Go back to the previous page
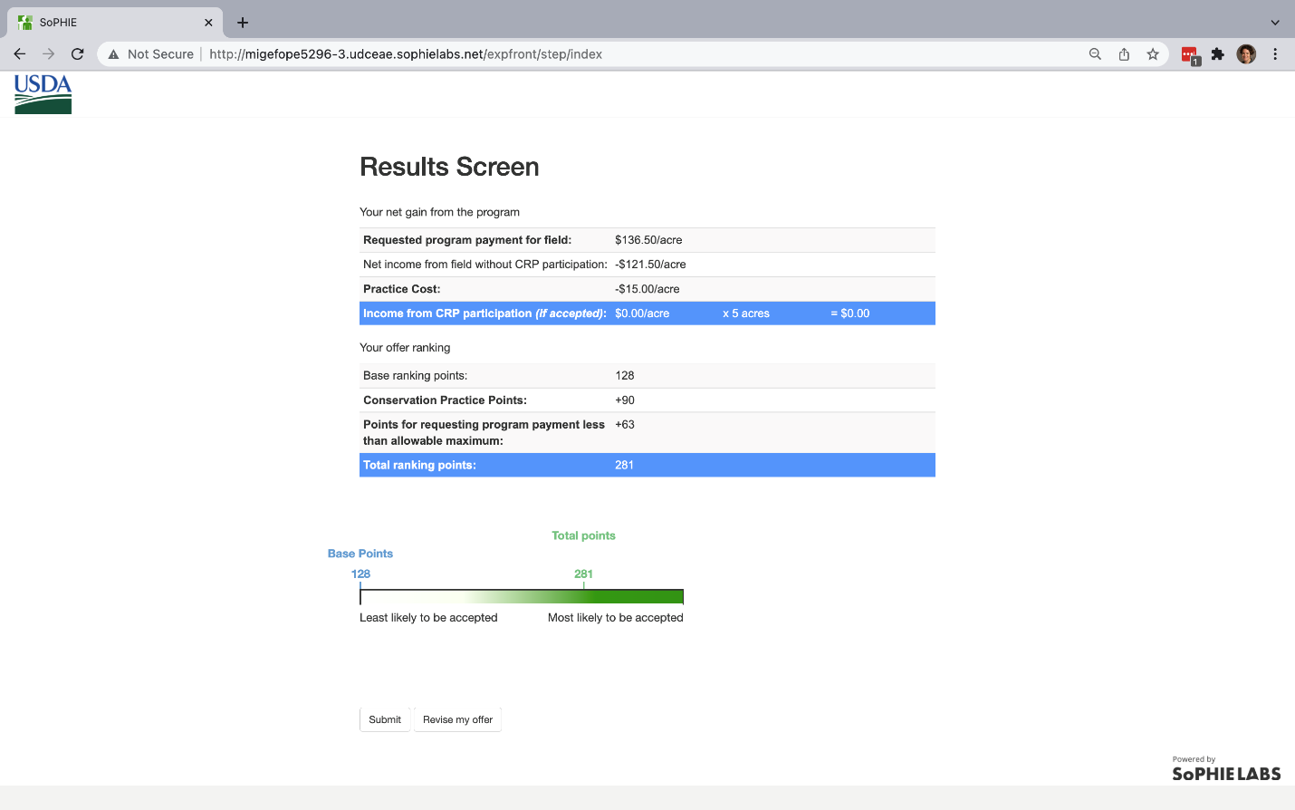Viewport: 1295px width, 810px height. click(x=20, y=54)
